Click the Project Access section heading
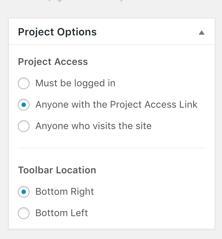The width and height of the screenshot is (222, 239). coord(53,62)
